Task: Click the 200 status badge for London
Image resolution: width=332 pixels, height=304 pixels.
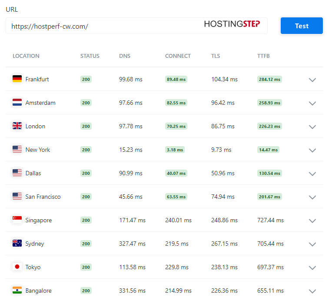Action: pos(86,126)
